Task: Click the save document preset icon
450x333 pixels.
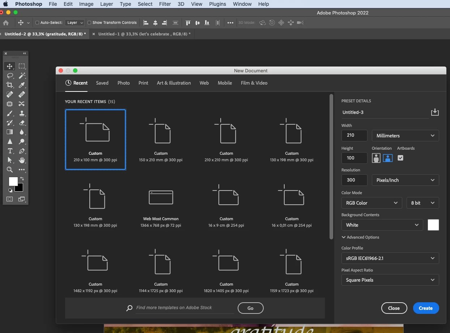Action: [435, 112]
